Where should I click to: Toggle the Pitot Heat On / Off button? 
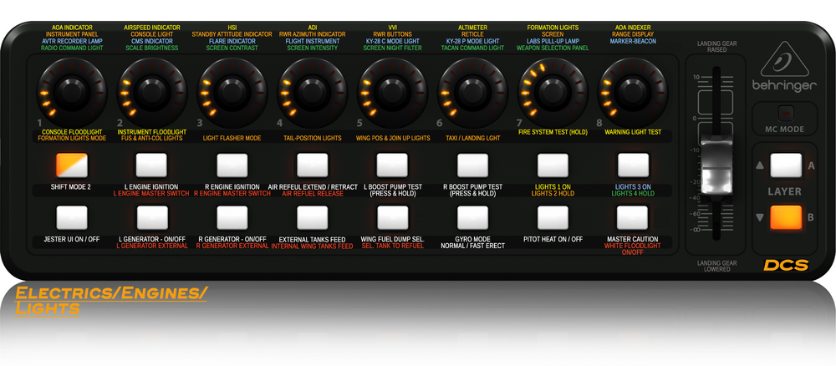[x=553, y=217]
